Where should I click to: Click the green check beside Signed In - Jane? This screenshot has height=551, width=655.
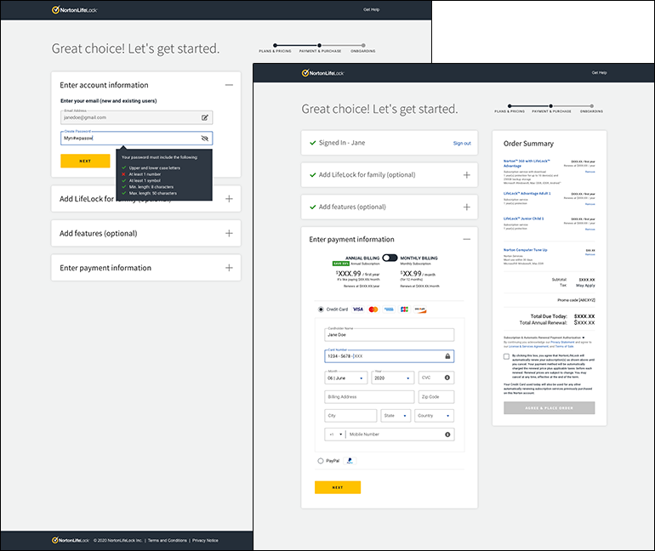pyautogui.click(x=312, y=143)
